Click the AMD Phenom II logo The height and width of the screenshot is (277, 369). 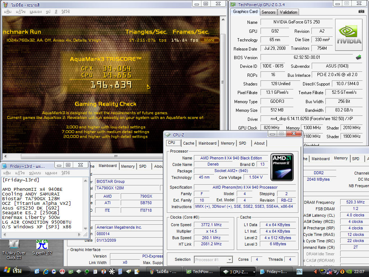point(282,167)
